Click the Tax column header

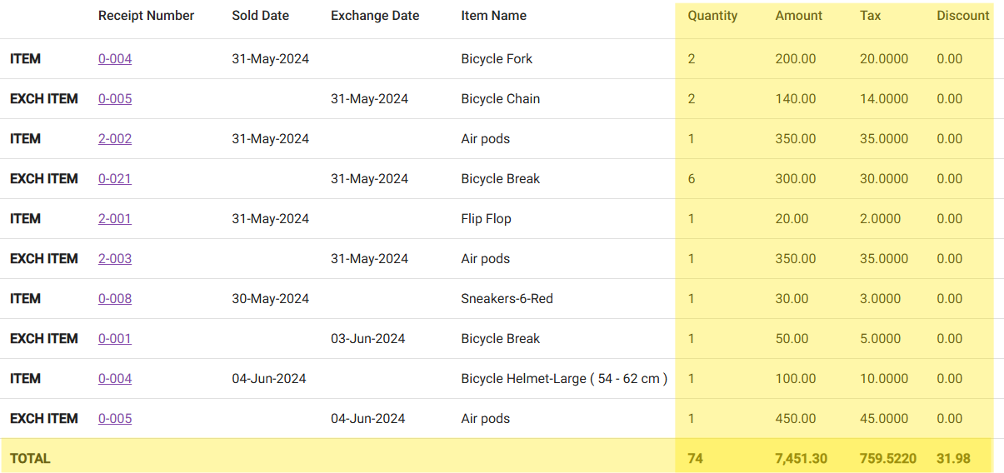[870, 16]
